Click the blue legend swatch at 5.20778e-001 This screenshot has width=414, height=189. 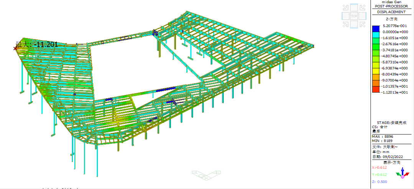[x=376, y=28]
